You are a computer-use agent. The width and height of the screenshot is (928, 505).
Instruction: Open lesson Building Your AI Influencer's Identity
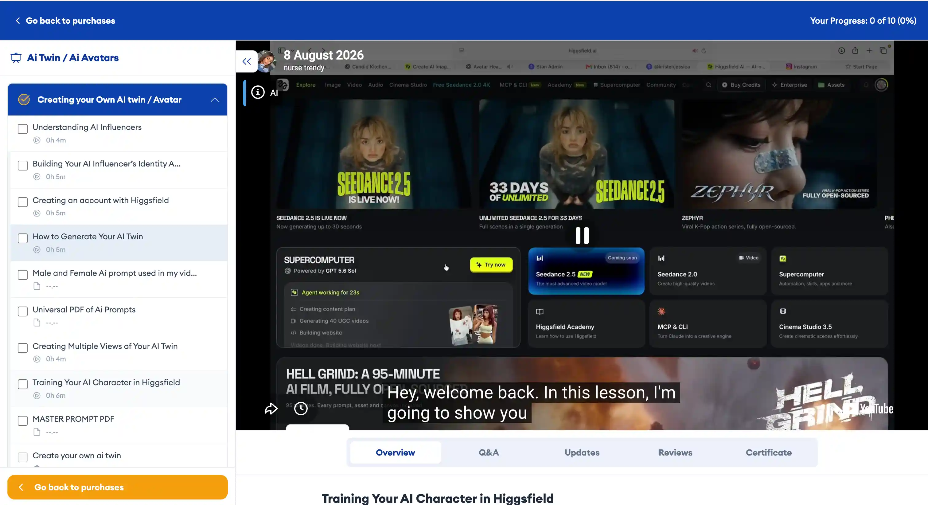(x=106, y=164)
